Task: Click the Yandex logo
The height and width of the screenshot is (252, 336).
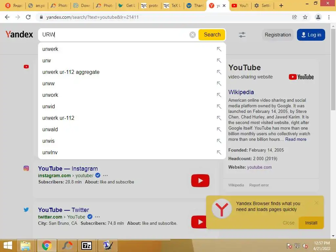Action: (19, 34)
